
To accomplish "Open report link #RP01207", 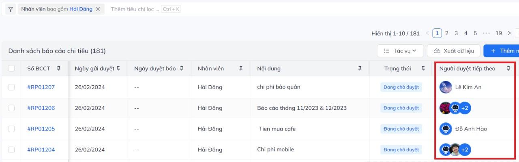I will point(41,87).
